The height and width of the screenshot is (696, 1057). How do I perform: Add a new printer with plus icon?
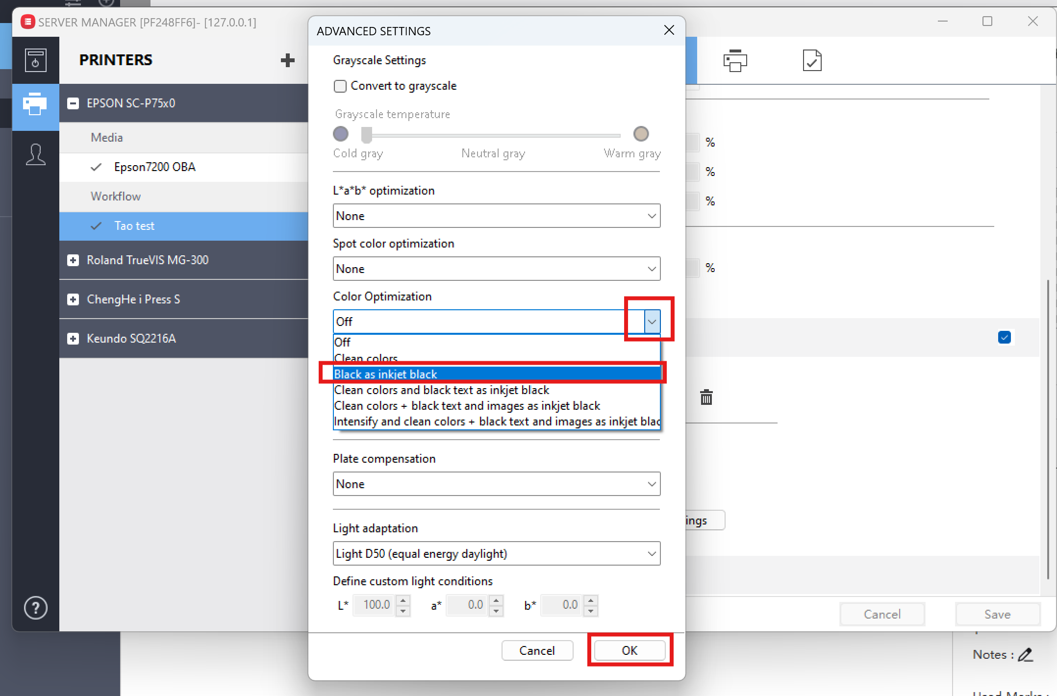tap(287, 60)
